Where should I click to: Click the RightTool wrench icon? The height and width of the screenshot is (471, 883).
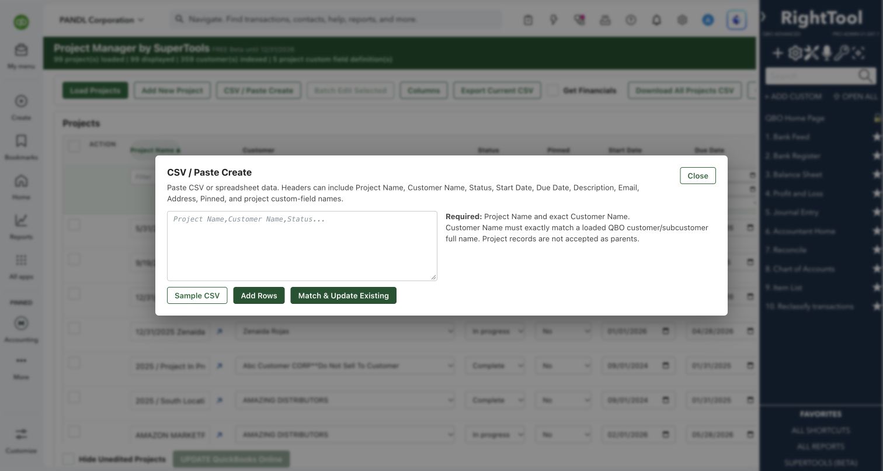tap(842, 53)
